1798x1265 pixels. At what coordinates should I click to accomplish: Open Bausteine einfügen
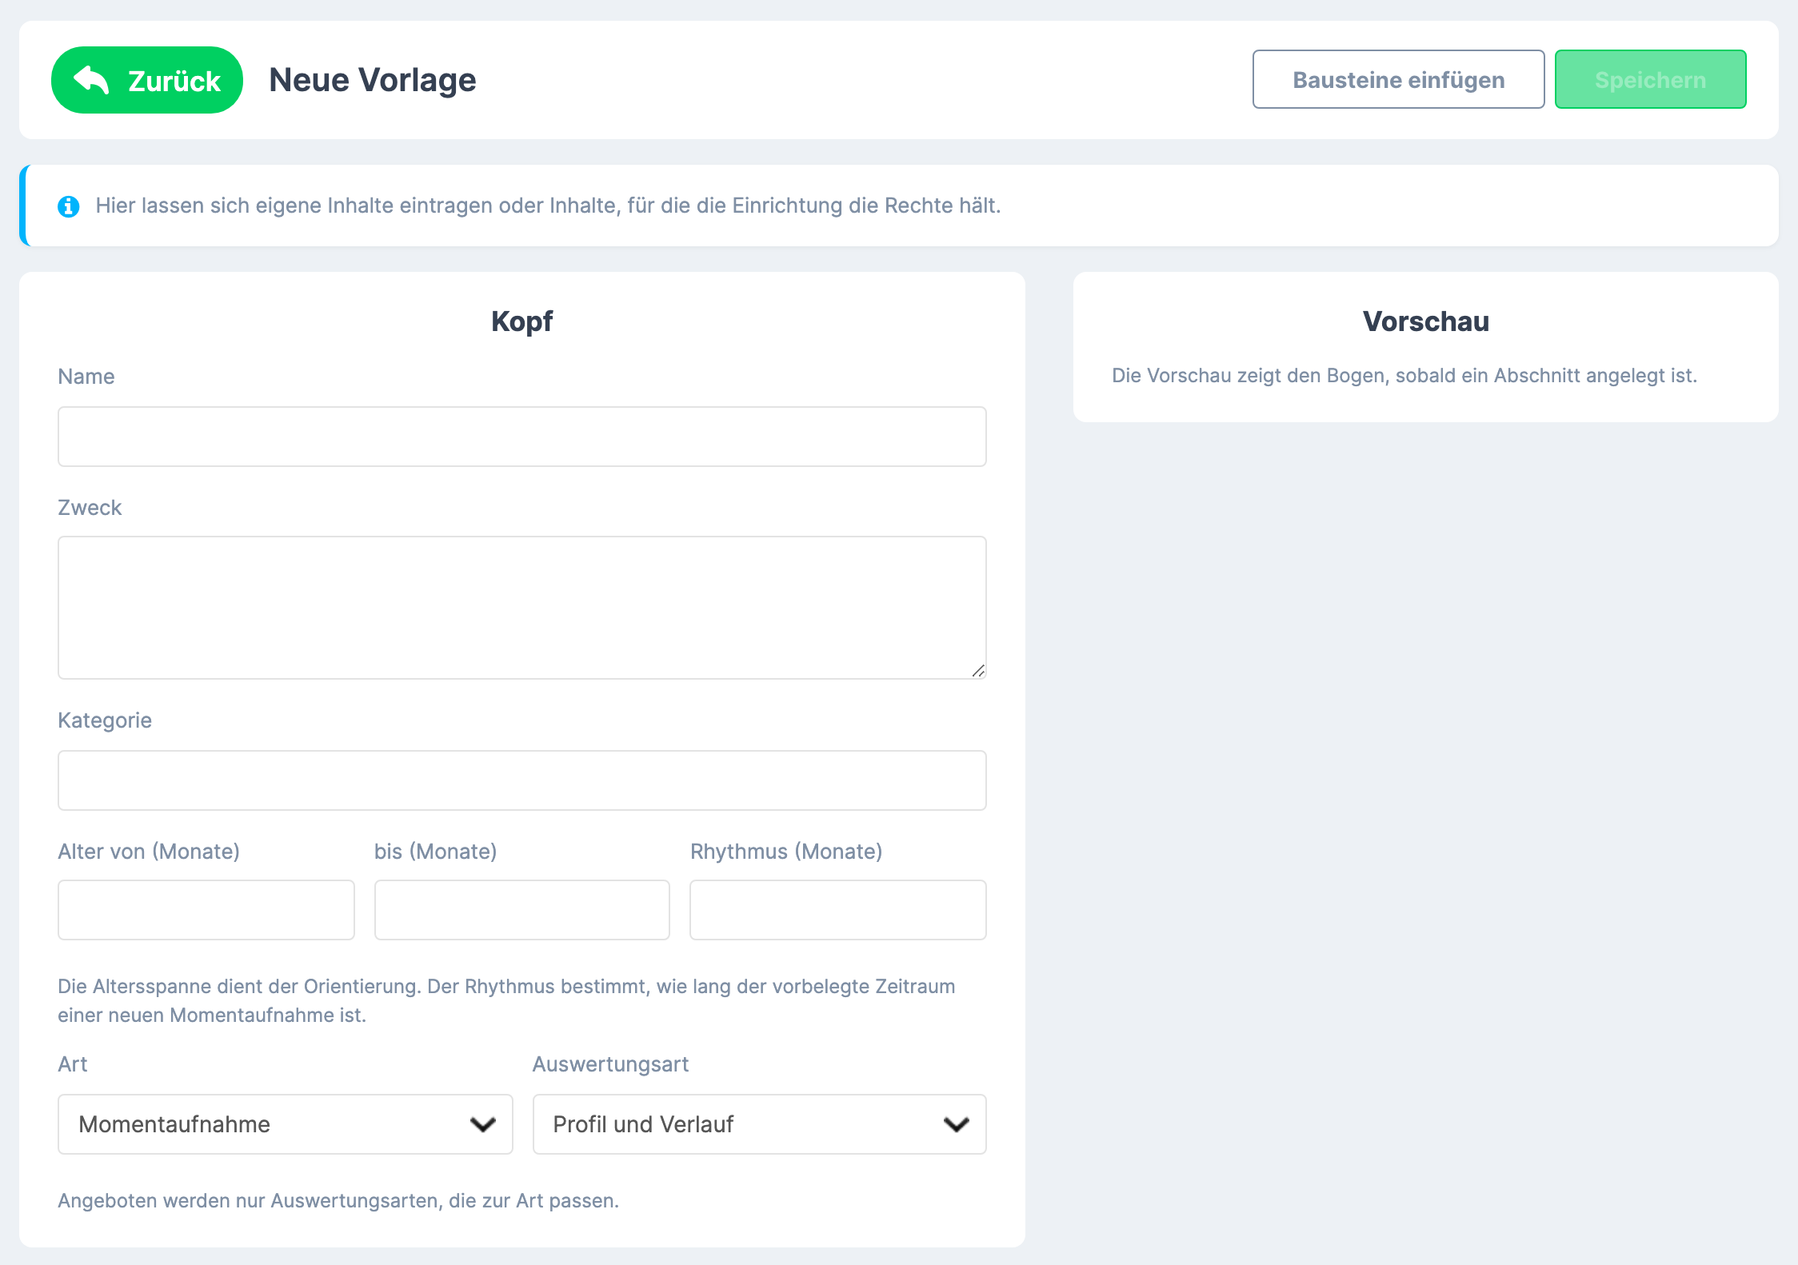[x=1398, y=79]
